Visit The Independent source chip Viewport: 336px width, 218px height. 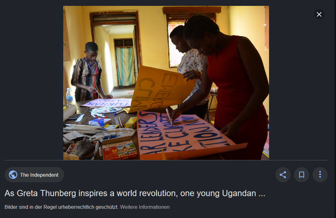click(34, 175)
